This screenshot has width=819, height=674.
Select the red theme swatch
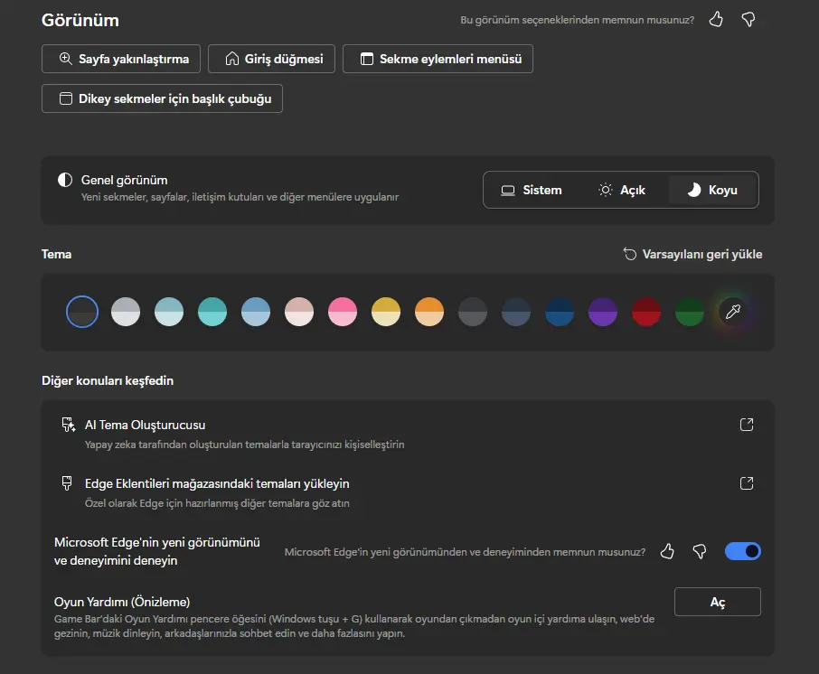click(645, 312)
